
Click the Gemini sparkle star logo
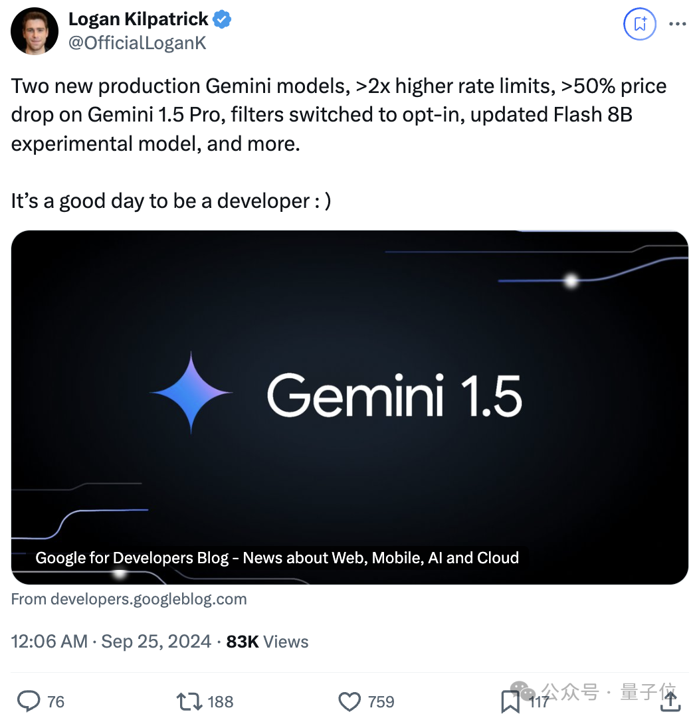coord(191,392)
